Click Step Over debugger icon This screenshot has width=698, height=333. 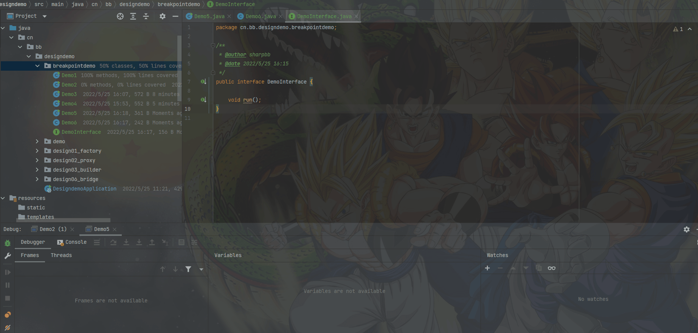point(113,242)
